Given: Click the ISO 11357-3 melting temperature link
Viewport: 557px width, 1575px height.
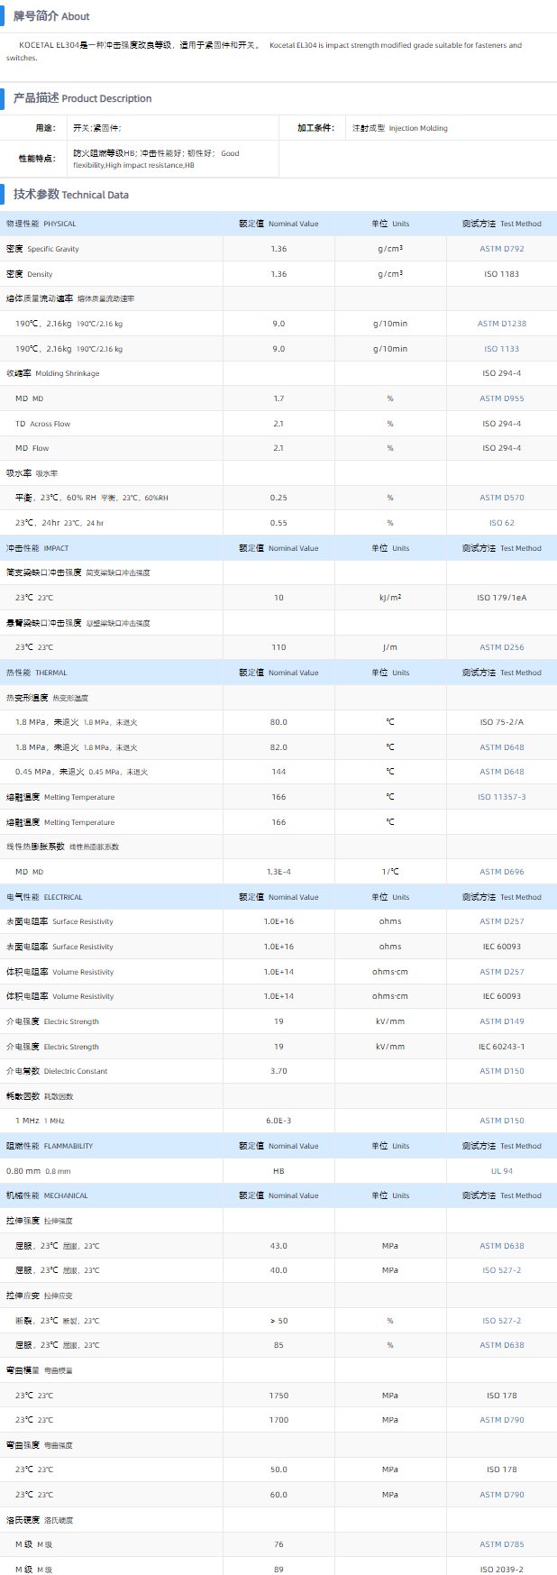Looking at the screenshot, I should [501, 797].
